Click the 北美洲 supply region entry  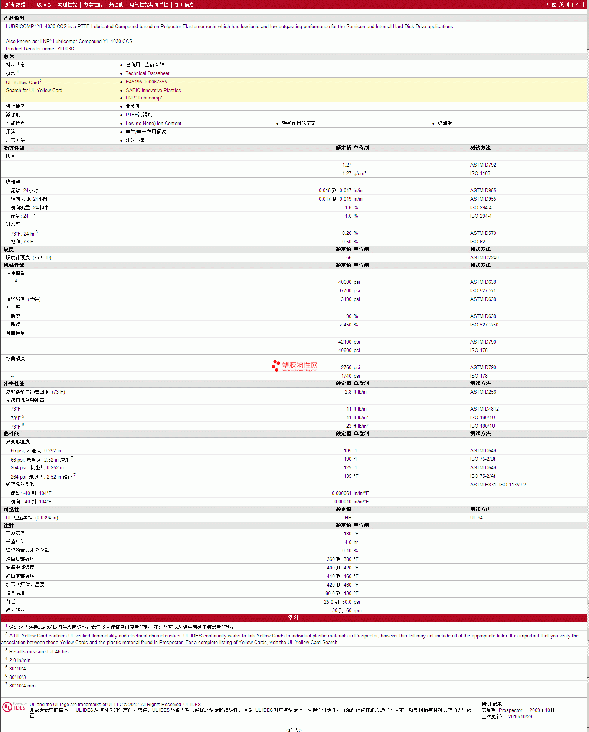click(133, 106)
